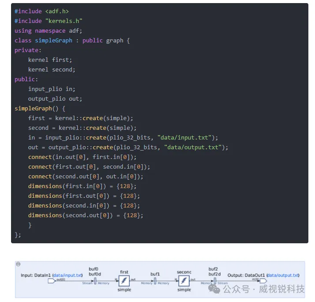315x302 pixels.
Task: Click the 'input_plio in;' declaration
Action: tap(52, 89)
